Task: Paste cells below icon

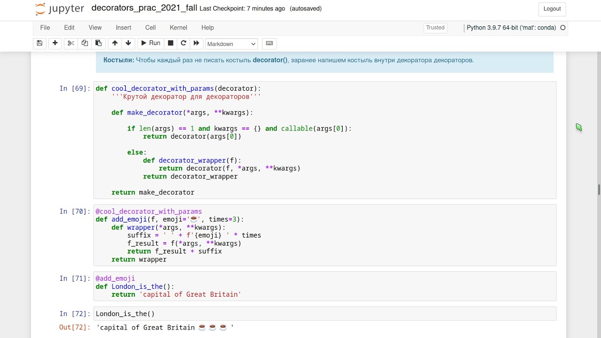Action: tap(98, 43)
